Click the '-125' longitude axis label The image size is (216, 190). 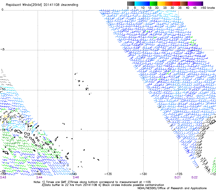click(179, 174)
